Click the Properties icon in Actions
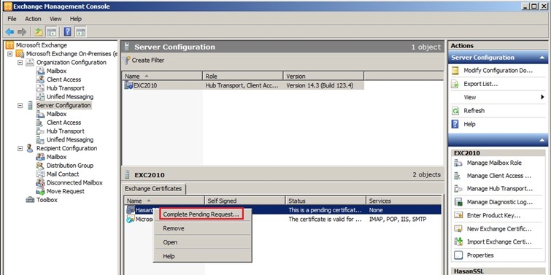Viewport: 551px width, 275px height. coord(458,255)
